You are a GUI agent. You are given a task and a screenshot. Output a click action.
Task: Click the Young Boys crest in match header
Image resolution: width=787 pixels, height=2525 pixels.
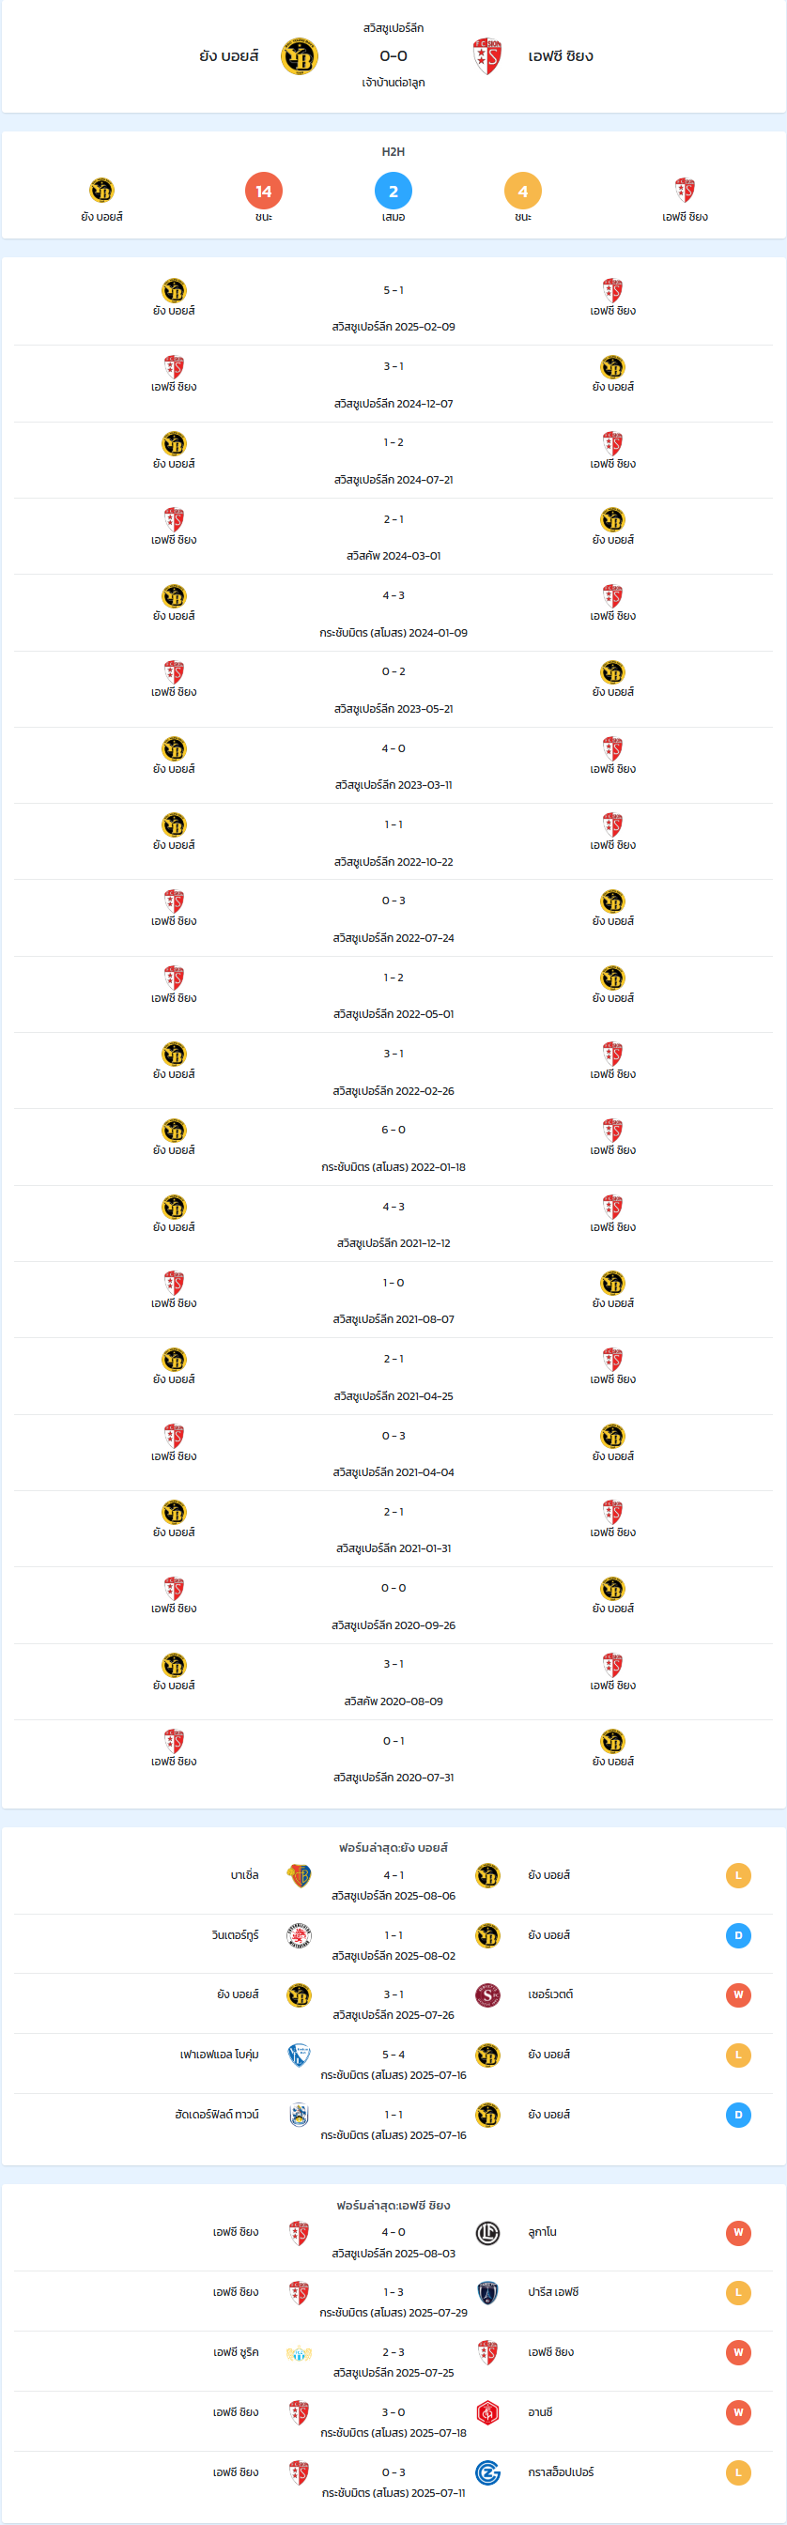(299, 57)
